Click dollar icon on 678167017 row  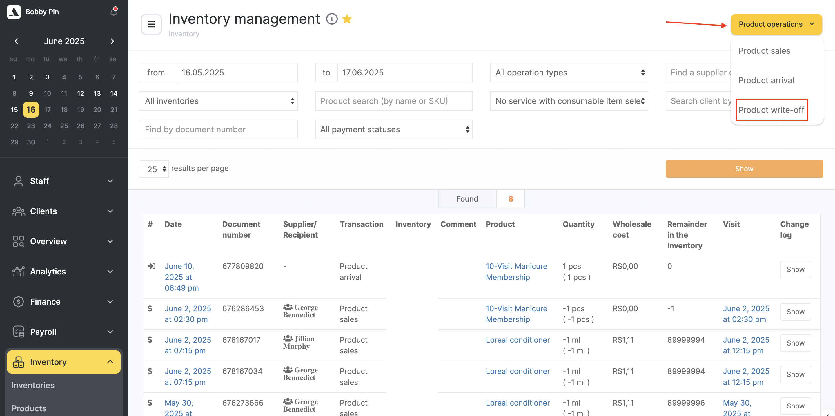click(150, 340)
